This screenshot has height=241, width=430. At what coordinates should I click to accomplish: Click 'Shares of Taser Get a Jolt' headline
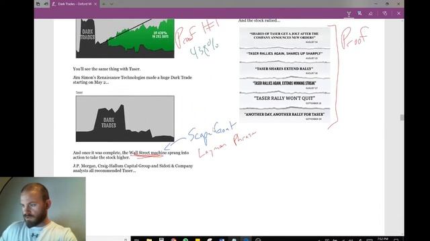tap(284, 35)
